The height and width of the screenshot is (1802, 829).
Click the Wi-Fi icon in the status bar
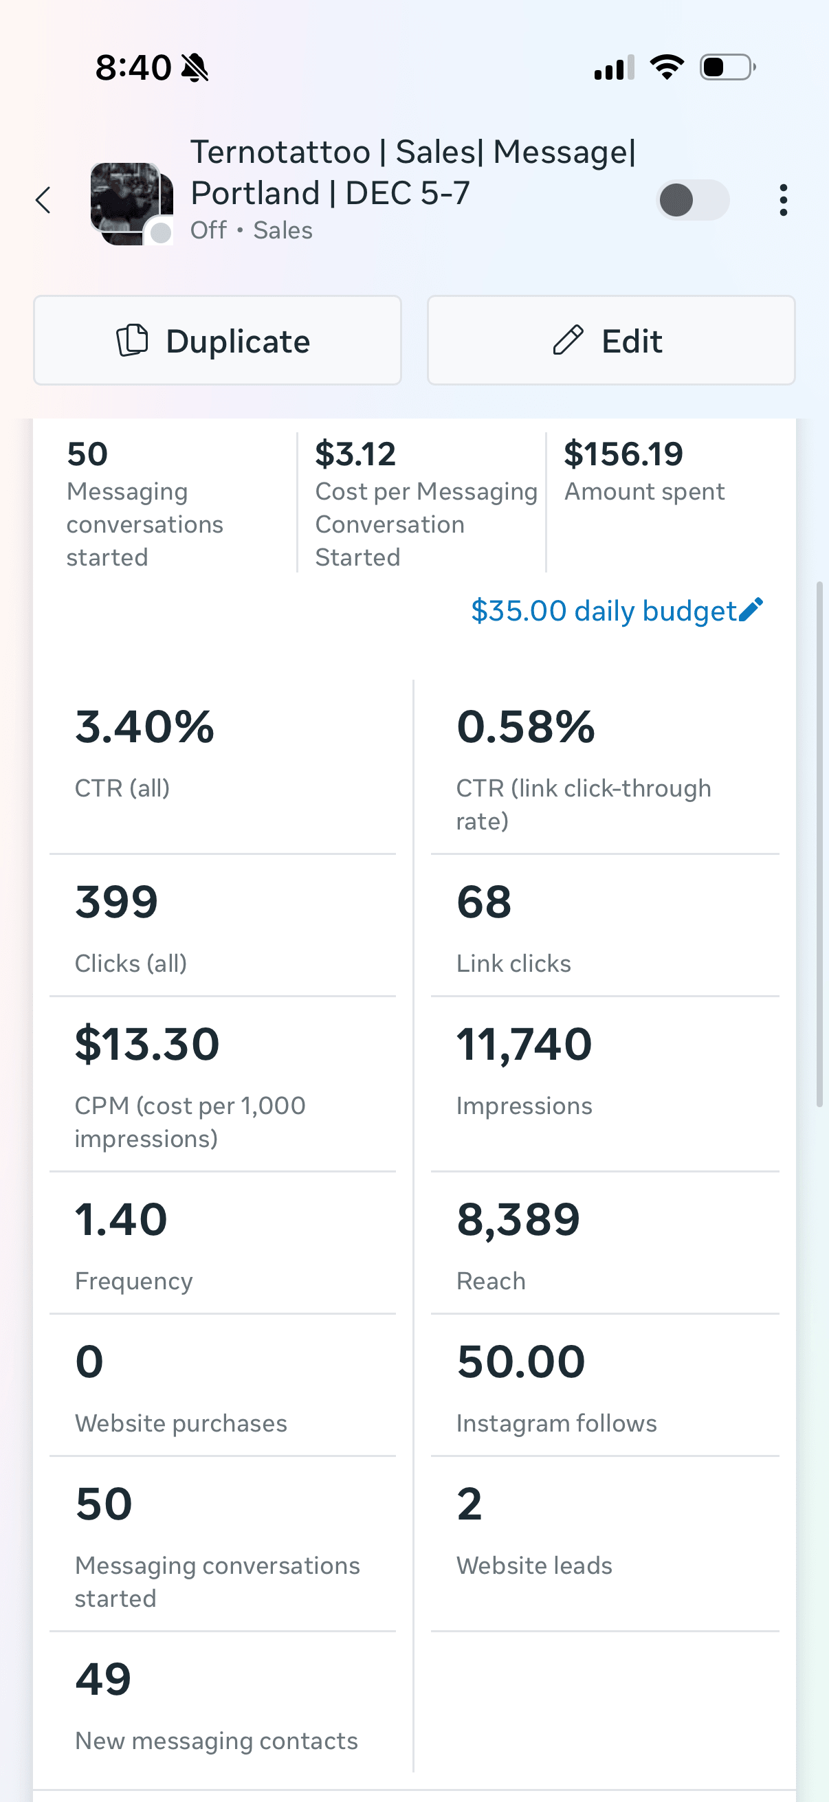tap(666, 67)
